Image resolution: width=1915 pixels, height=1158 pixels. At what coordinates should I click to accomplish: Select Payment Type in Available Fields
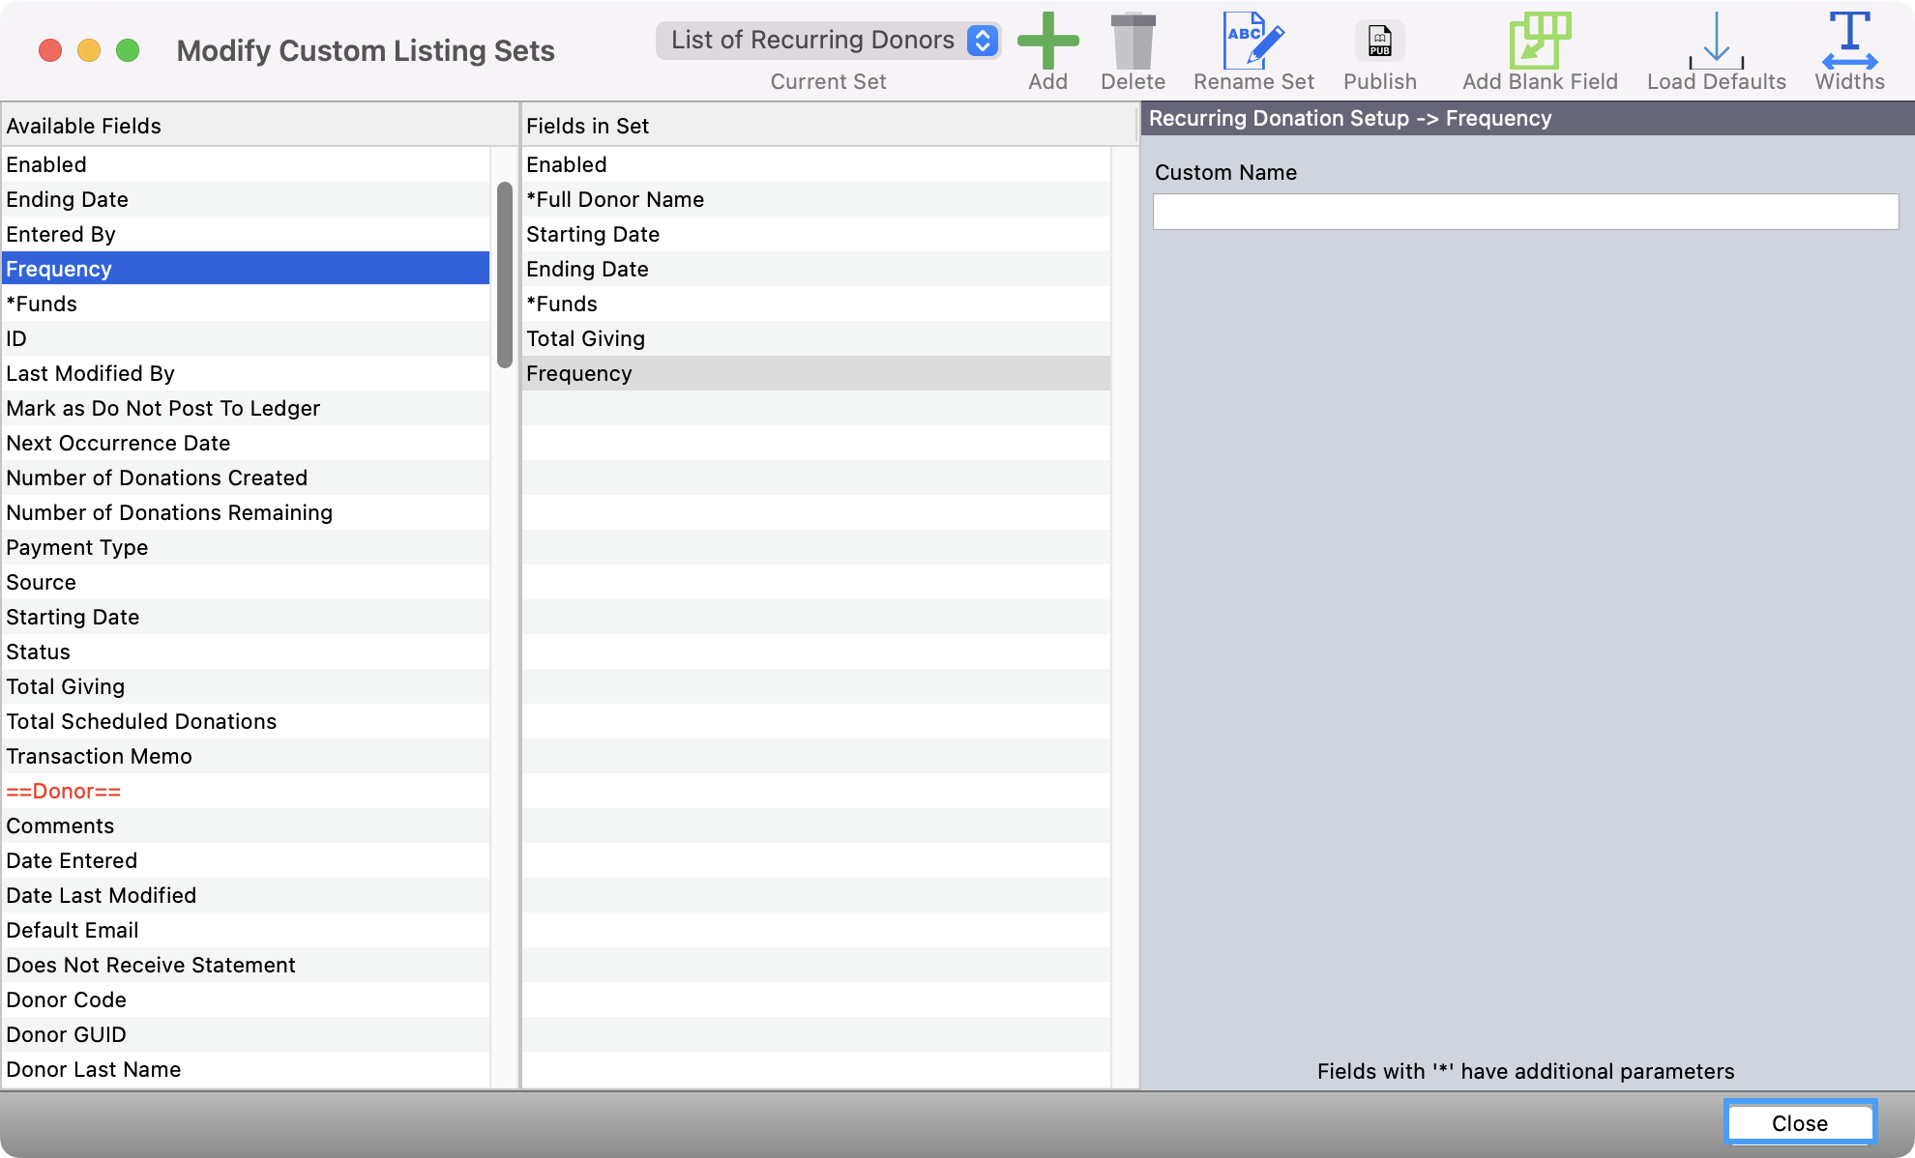(246, 547)
